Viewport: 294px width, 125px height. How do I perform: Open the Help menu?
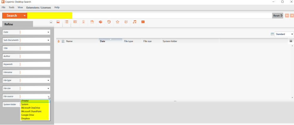click(57, 8)
